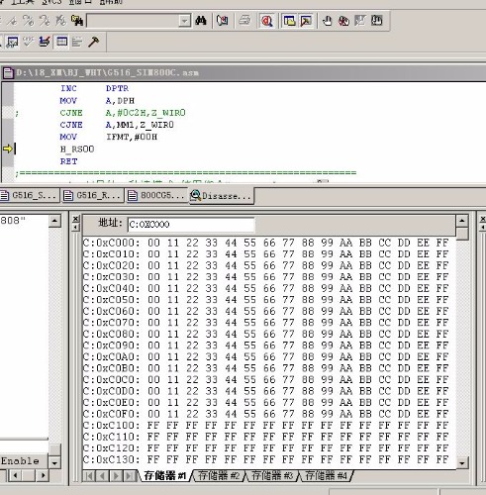Open Serial Window icon

(45, 42)
